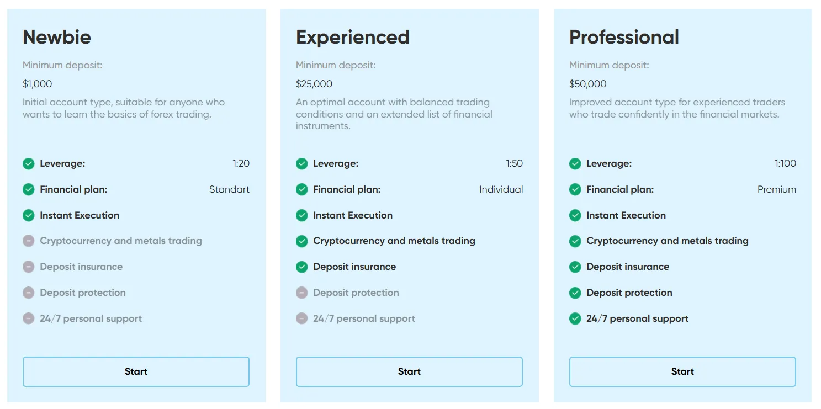Click green check next to Newbie Instant Execution
This screenshot has height=409, width=821.
[29, 215]
